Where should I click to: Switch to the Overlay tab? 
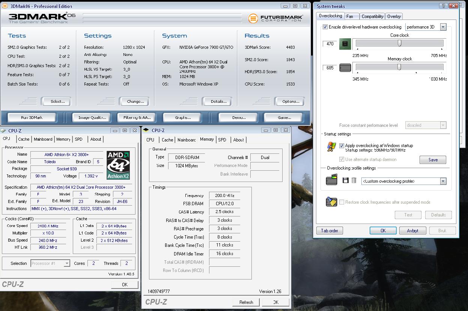(394, 17)
